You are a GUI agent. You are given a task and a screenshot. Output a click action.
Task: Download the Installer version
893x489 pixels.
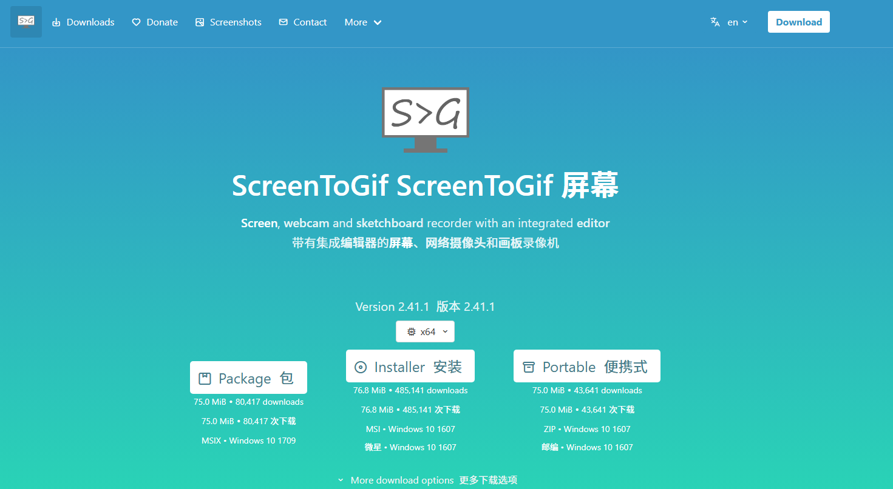click(410, 367)
